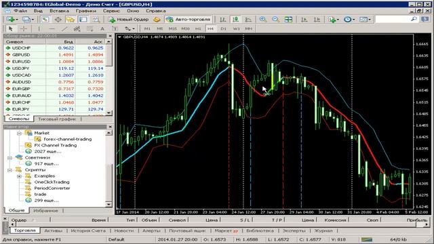Switch to H1 timeframe
The height and width of the screenshot is (244, 434).
pos(198,28)
